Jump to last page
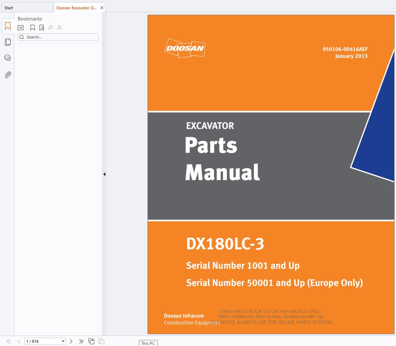This screenshot has height=346, width=396. (81, 341)
